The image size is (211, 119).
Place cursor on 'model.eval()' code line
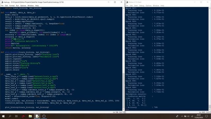(x=12, y=15)
